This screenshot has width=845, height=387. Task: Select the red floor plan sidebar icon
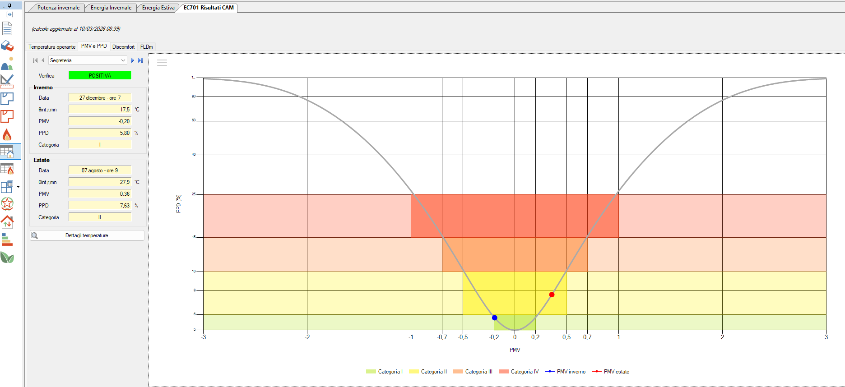[x=7, y=116]
